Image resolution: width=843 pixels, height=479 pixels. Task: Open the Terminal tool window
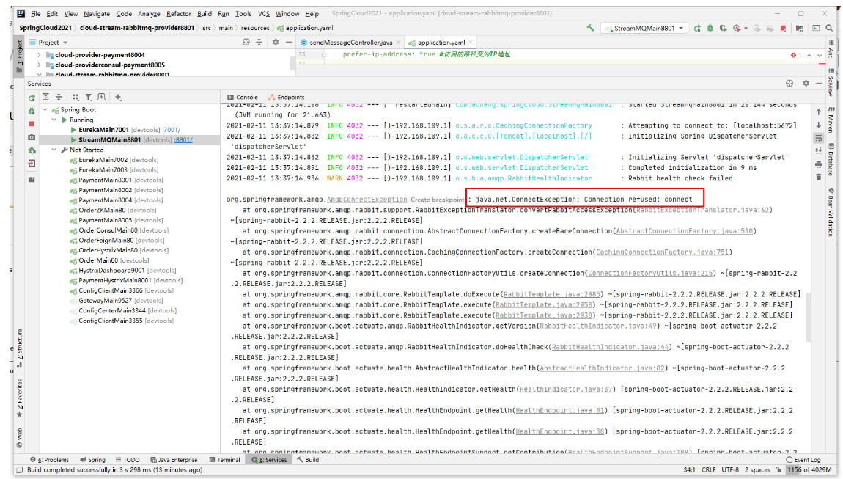[225, 460]
